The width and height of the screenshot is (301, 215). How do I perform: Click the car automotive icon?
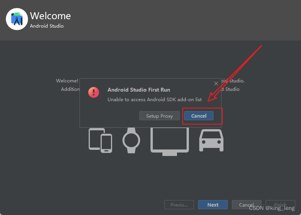coord(211,140)
